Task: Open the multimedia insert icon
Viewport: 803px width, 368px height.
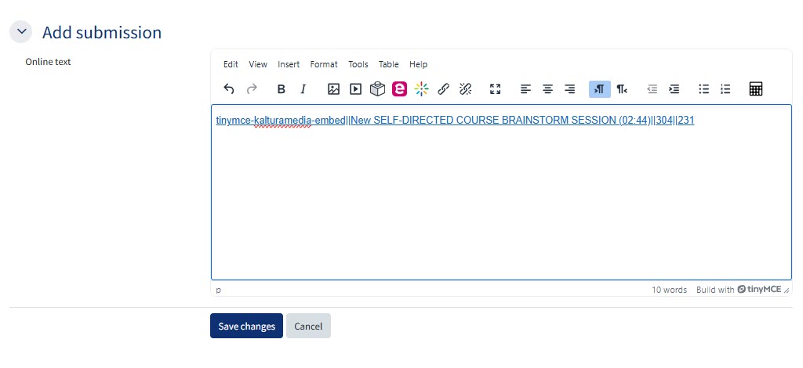Action: click(355, 89)
